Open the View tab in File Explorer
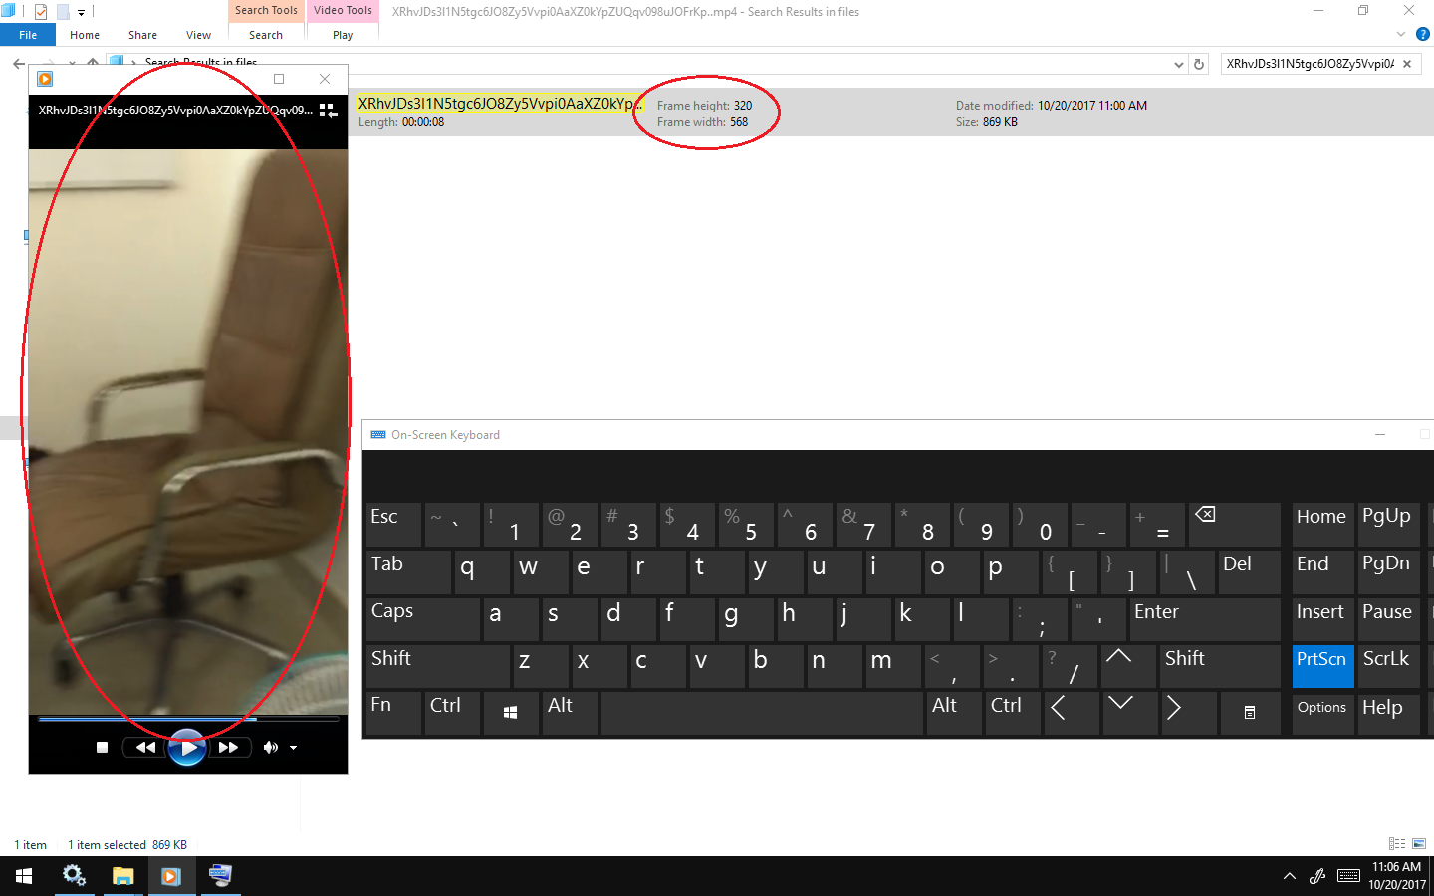 pos(197,34)
